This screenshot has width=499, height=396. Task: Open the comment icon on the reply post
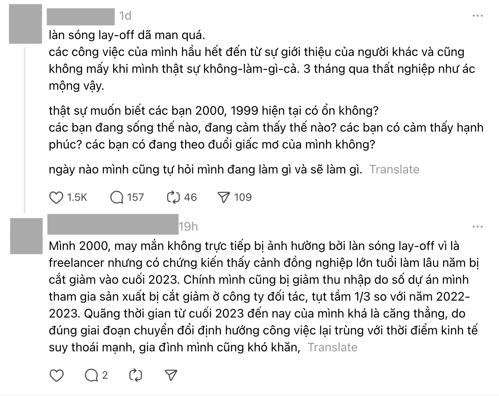[91, 375]
